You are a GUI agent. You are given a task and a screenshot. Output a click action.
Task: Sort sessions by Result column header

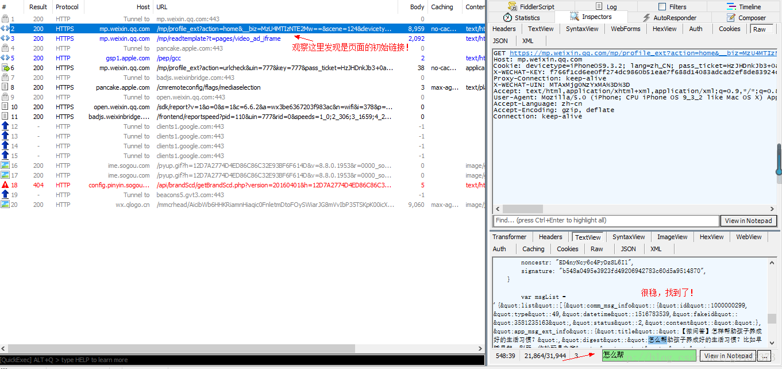click(38, 7)
